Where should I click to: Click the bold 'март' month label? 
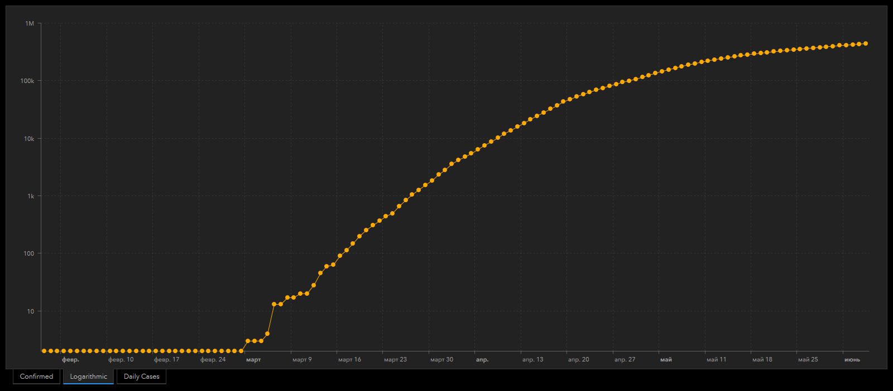point(253,360)
